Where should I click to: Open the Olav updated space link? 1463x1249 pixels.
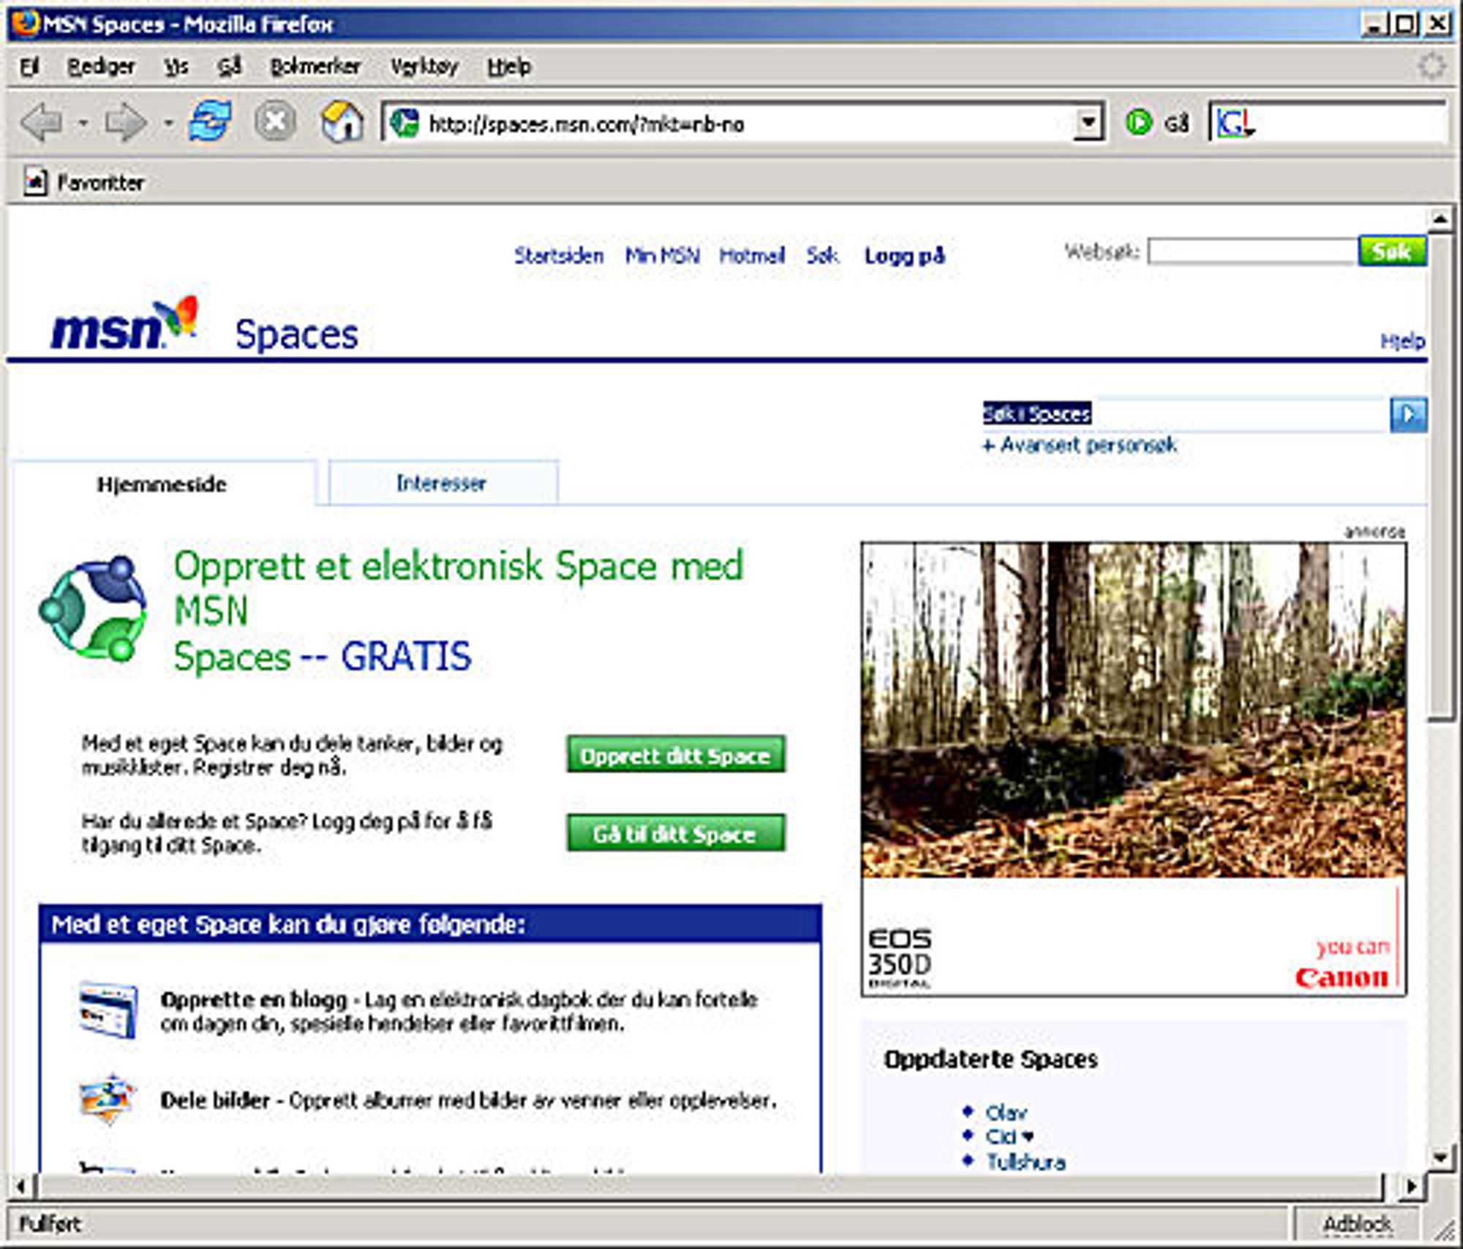pyautogui.click(x=1006, y=1112)
